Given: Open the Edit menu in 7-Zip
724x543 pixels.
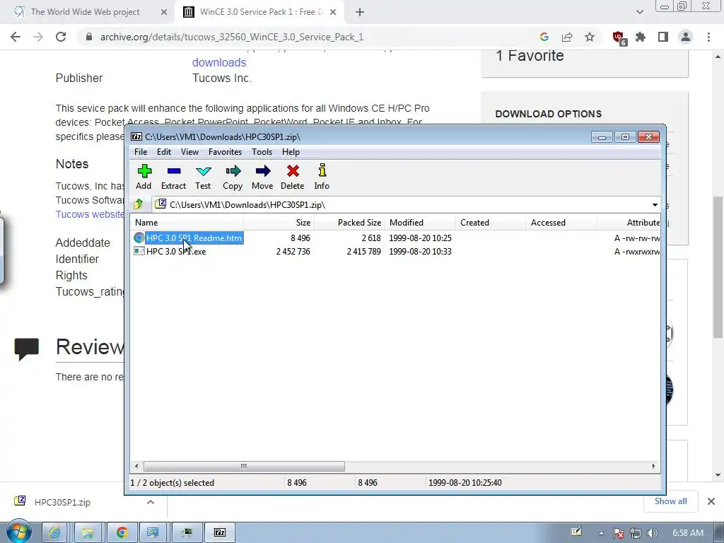Looking at the screenshot, I should pyautogui.click(x=164, y=152).
